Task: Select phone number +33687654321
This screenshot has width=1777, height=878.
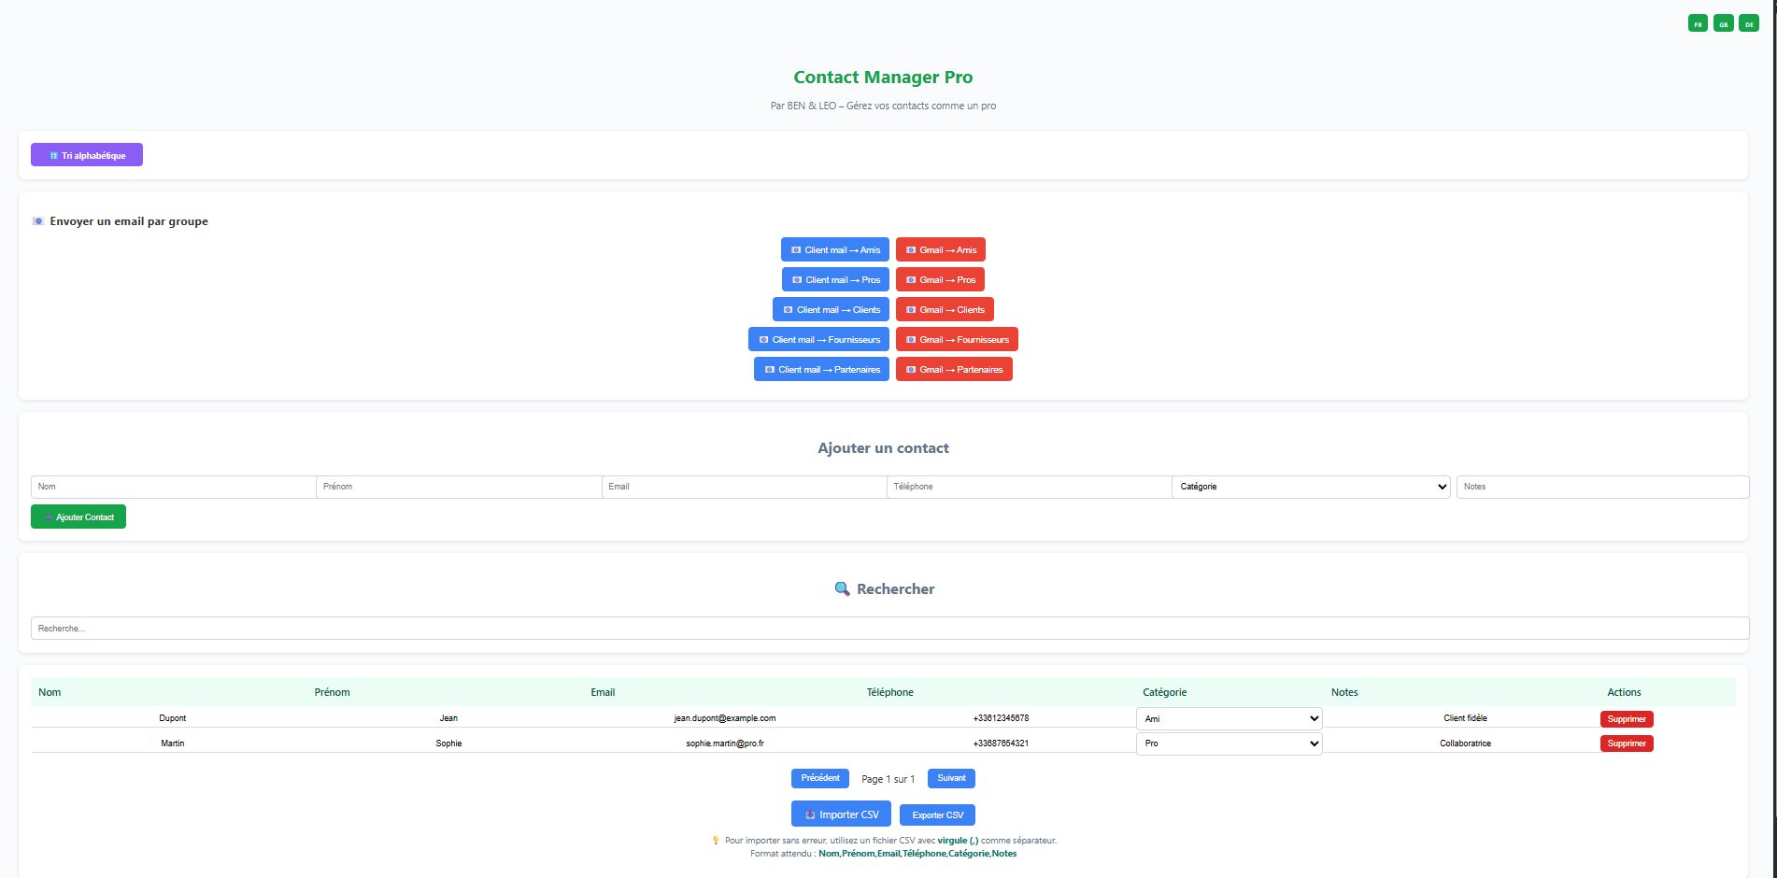Action: pos(1001,743)
